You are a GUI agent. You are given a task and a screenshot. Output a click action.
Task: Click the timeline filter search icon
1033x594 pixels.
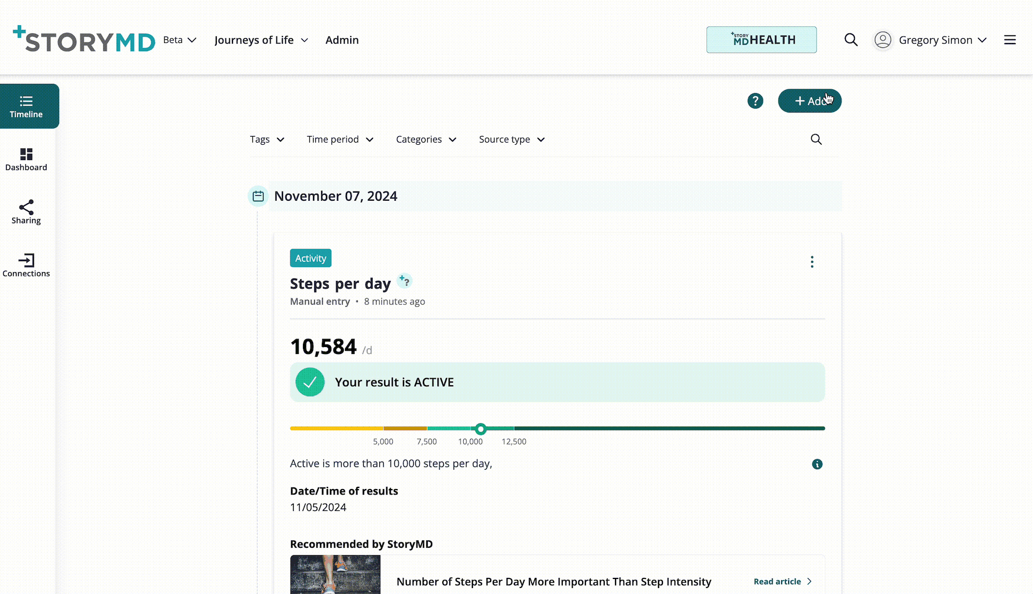pos(816,139)
